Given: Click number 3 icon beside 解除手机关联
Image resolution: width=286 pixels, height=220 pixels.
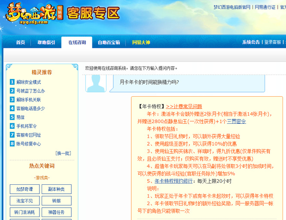Looking at the screenshot, I should [x=12, y=100].
